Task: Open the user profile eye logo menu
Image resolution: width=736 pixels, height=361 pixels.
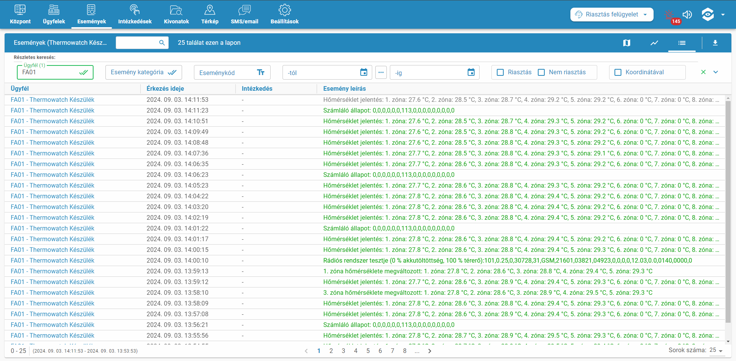Action: click(x=708, y=15)
